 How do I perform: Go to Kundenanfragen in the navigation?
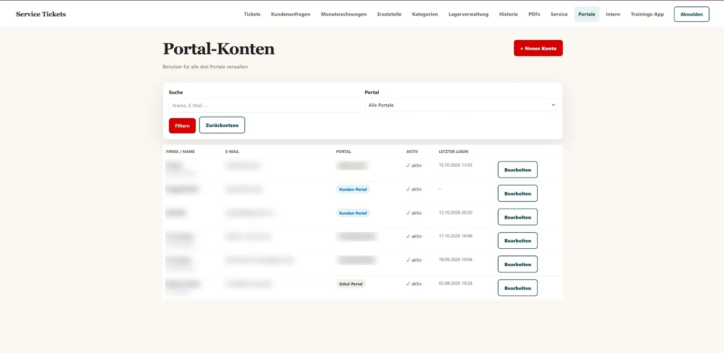coord(291,14)
